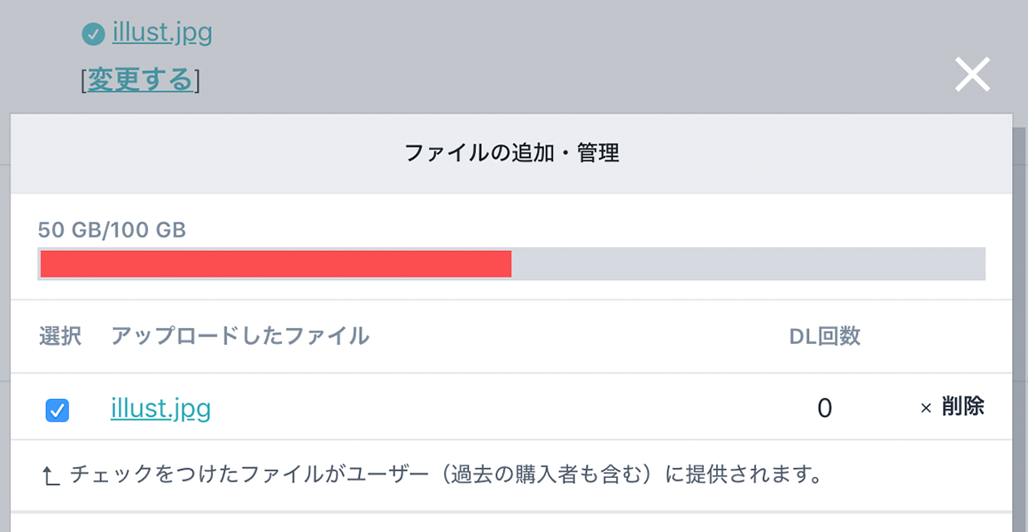Uncheck the illust.jpg selection checkbox

57,411
